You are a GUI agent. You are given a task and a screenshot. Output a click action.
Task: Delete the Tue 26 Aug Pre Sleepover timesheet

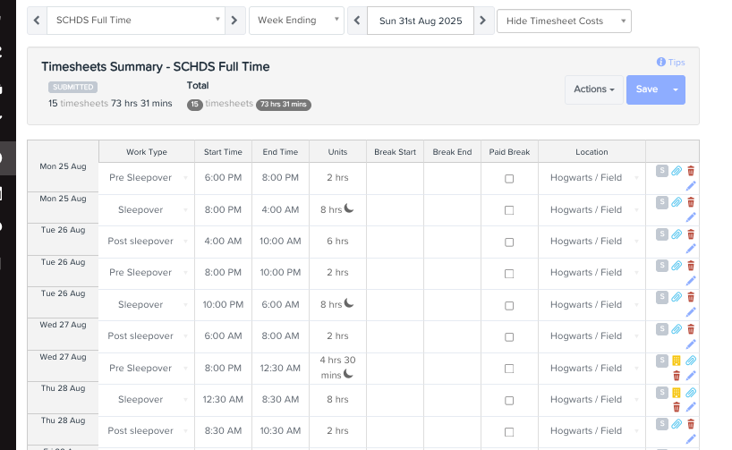click(x=691, y=266)
